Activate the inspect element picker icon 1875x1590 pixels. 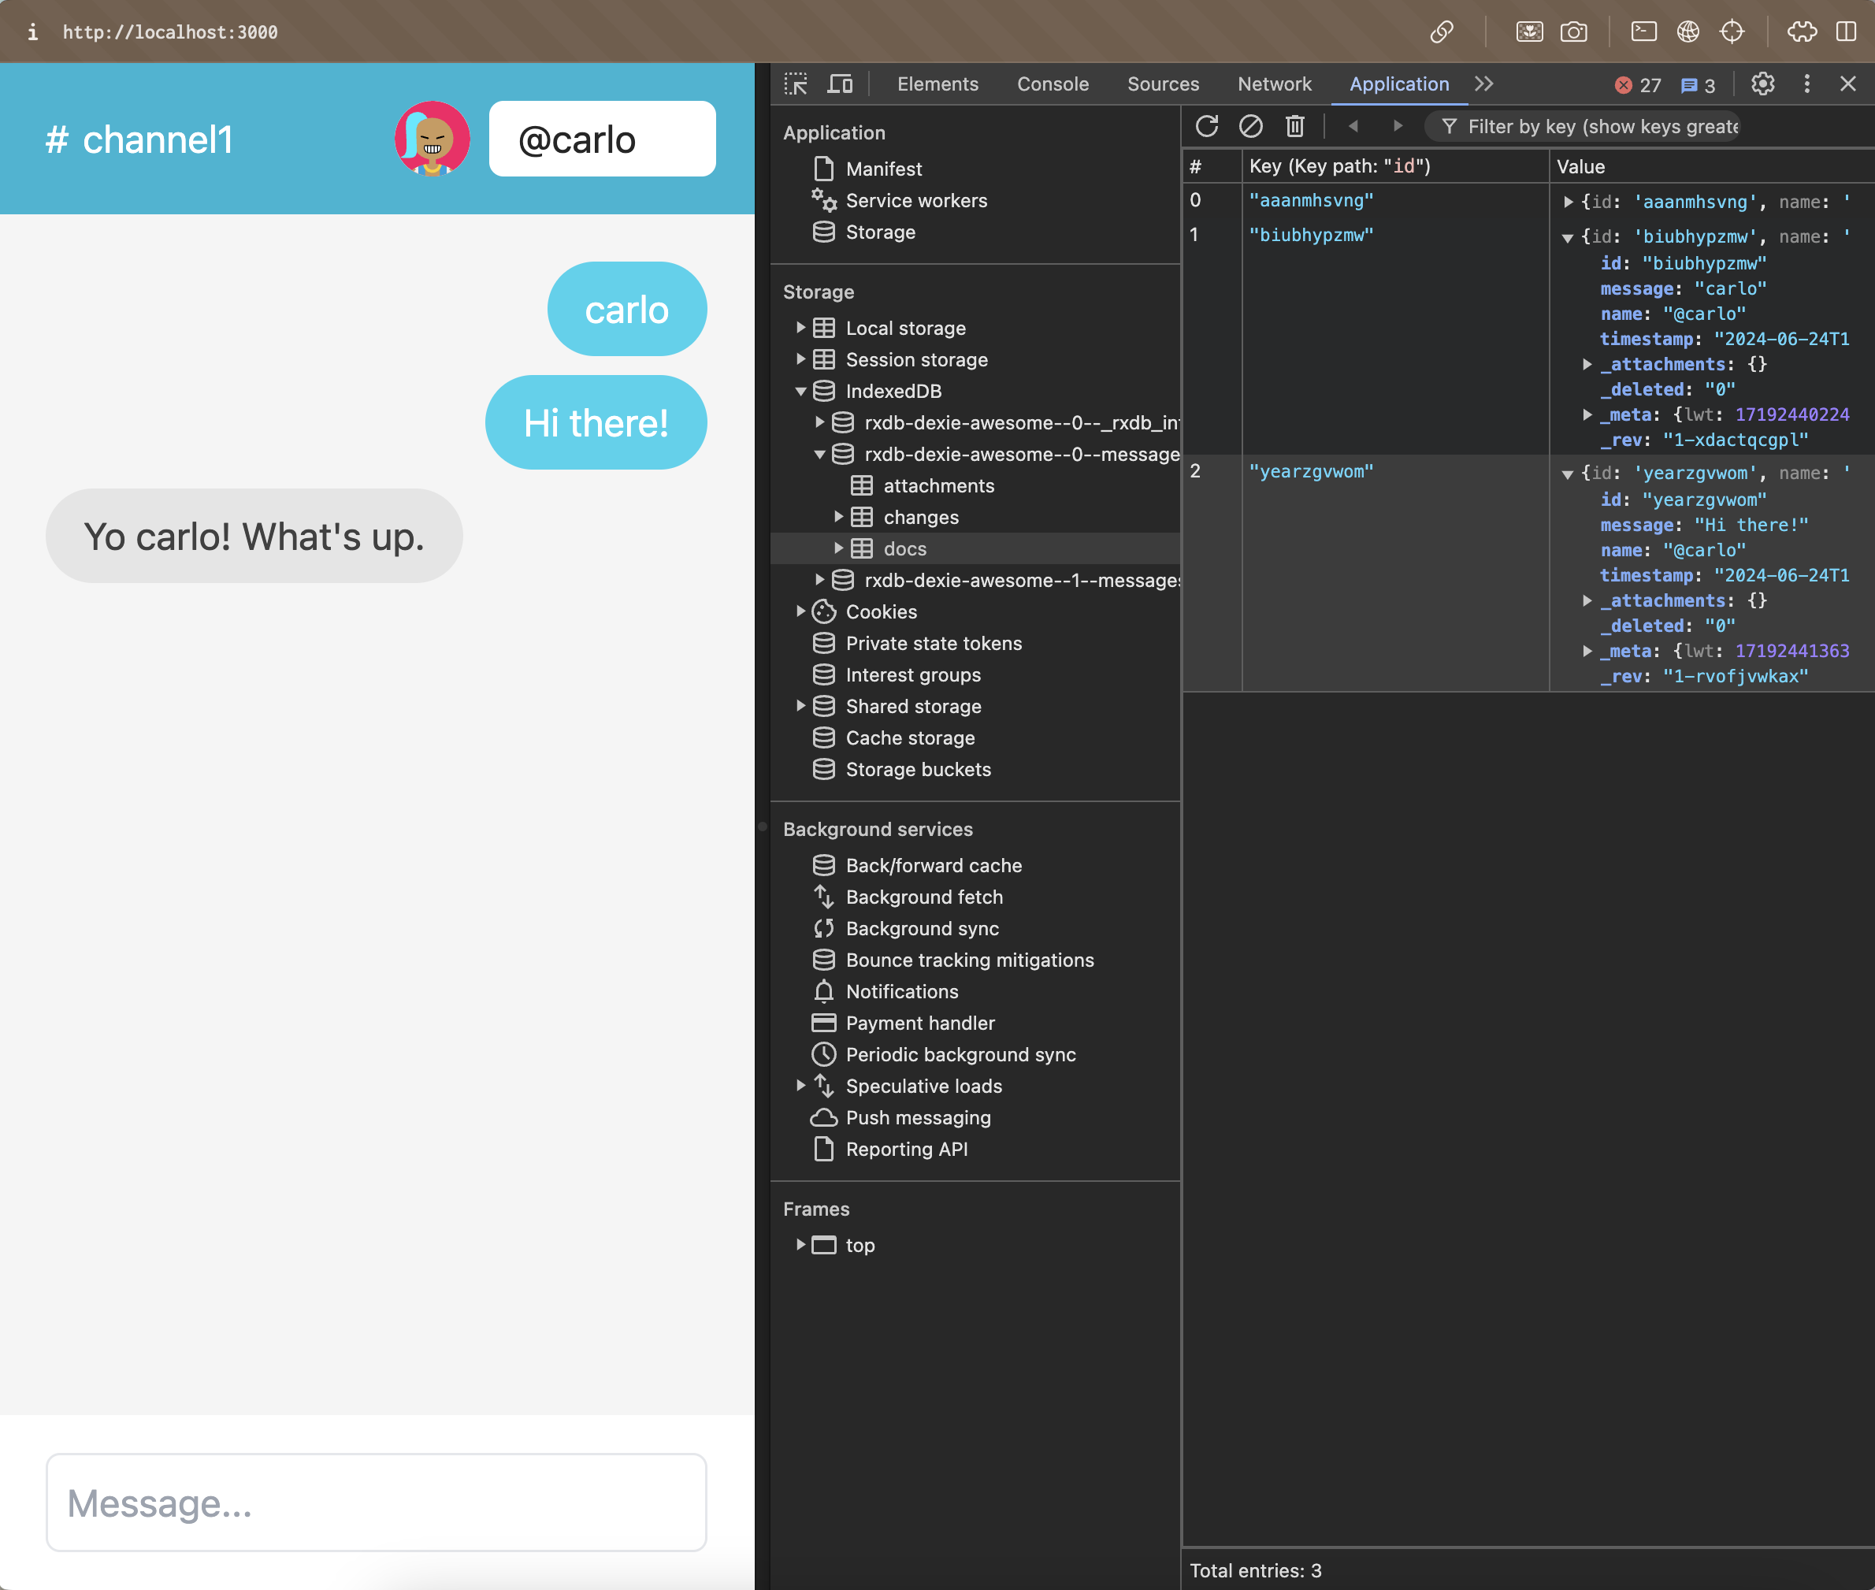796,84
